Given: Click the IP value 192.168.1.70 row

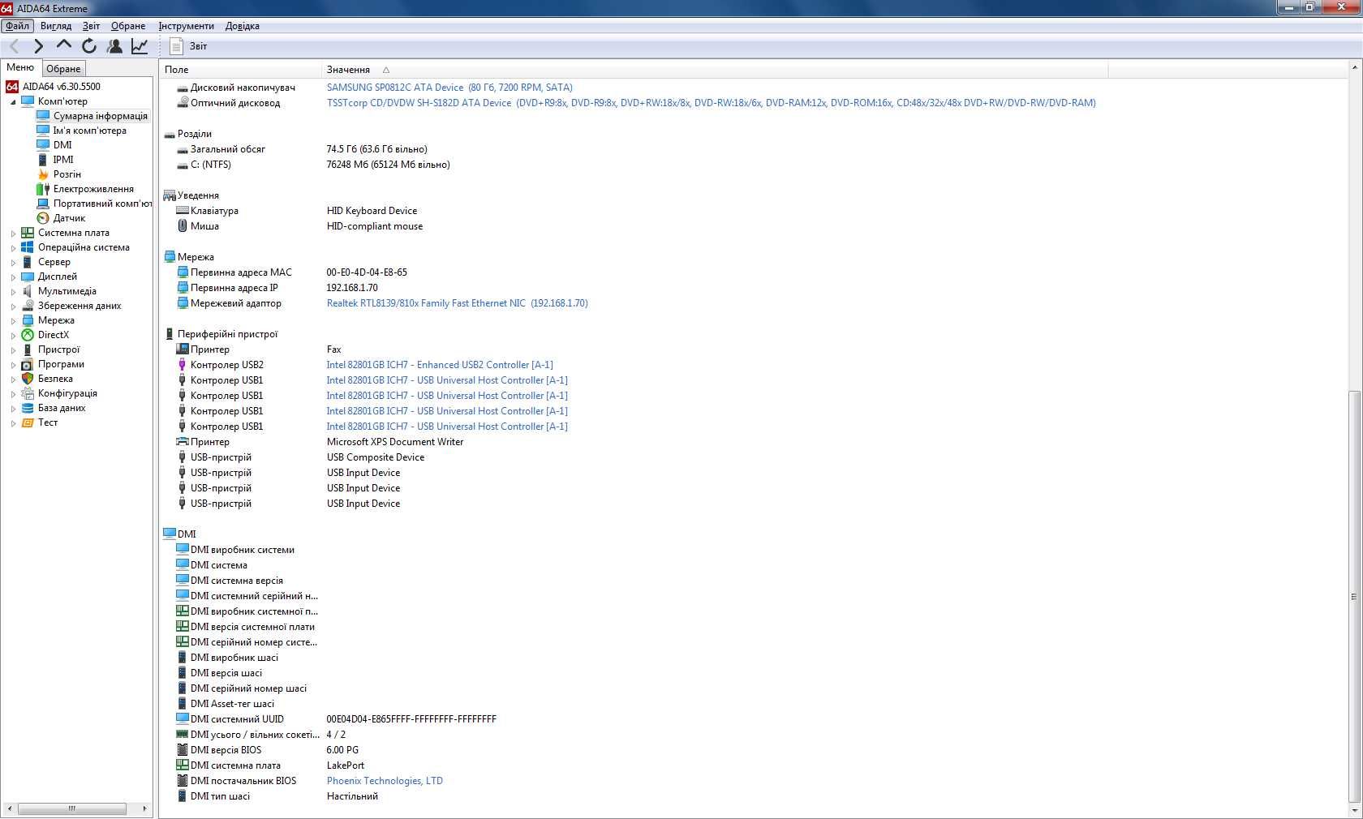Looking at the screenshot, I should point(352,288).
